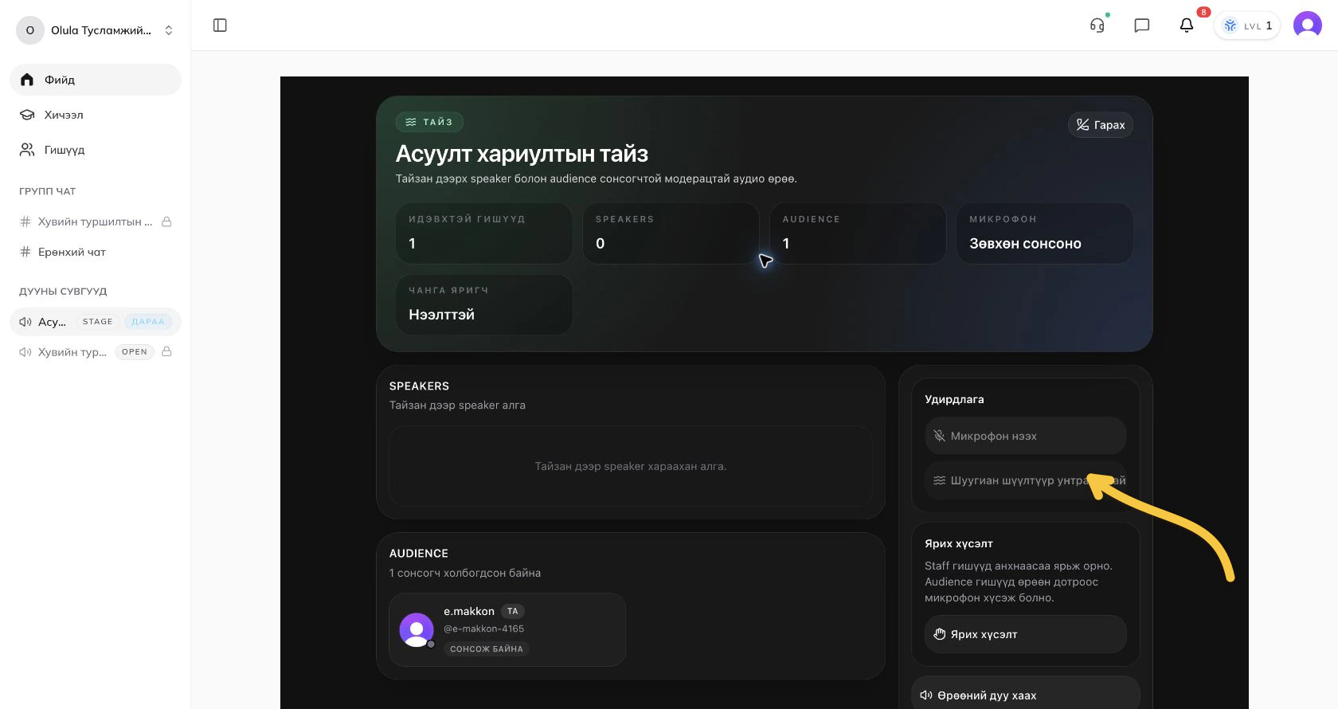Click the Удирдлага panel heading
Viewport: 1338px width, 709px height.
pos(954,399)
